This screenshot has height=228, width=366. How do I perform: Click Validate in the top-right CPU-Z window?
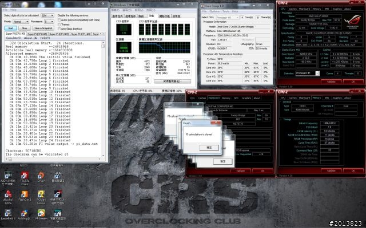coord(331,82)
